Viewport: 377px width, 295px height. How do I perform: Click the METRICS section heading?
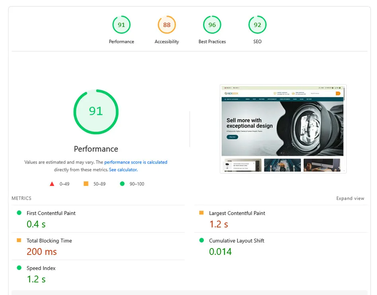point(21,198)
